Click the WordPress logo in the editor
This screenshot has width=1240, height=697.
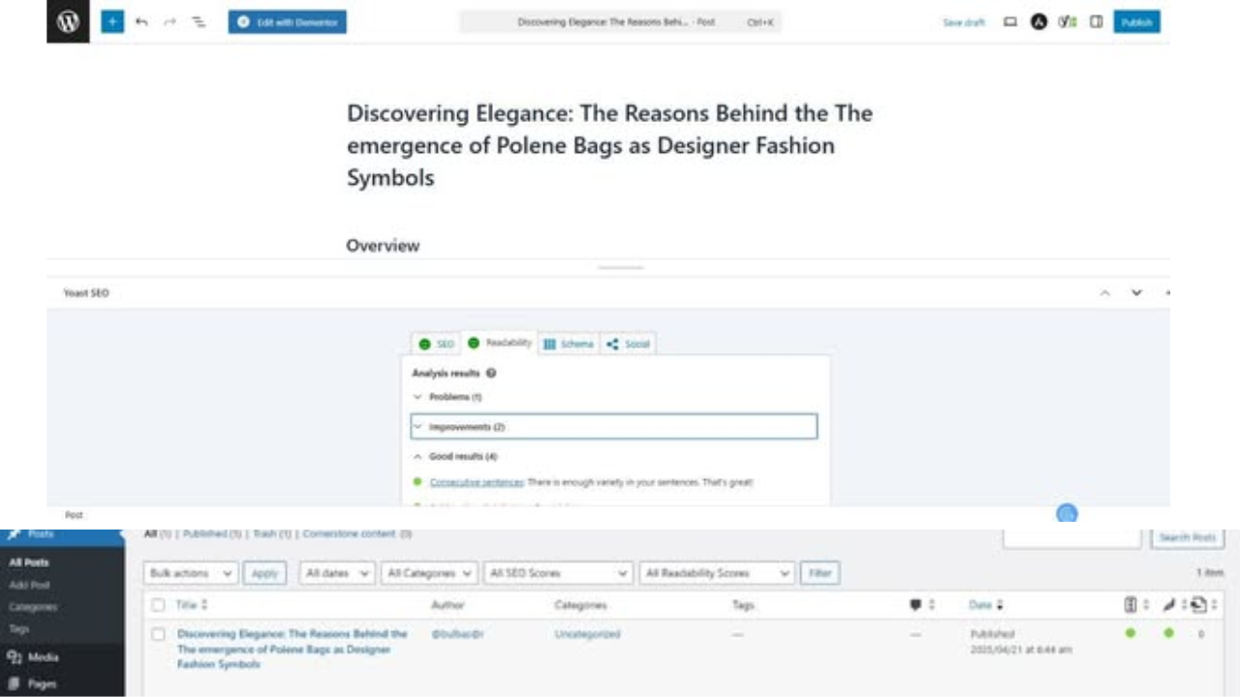[x=68, y=21]
